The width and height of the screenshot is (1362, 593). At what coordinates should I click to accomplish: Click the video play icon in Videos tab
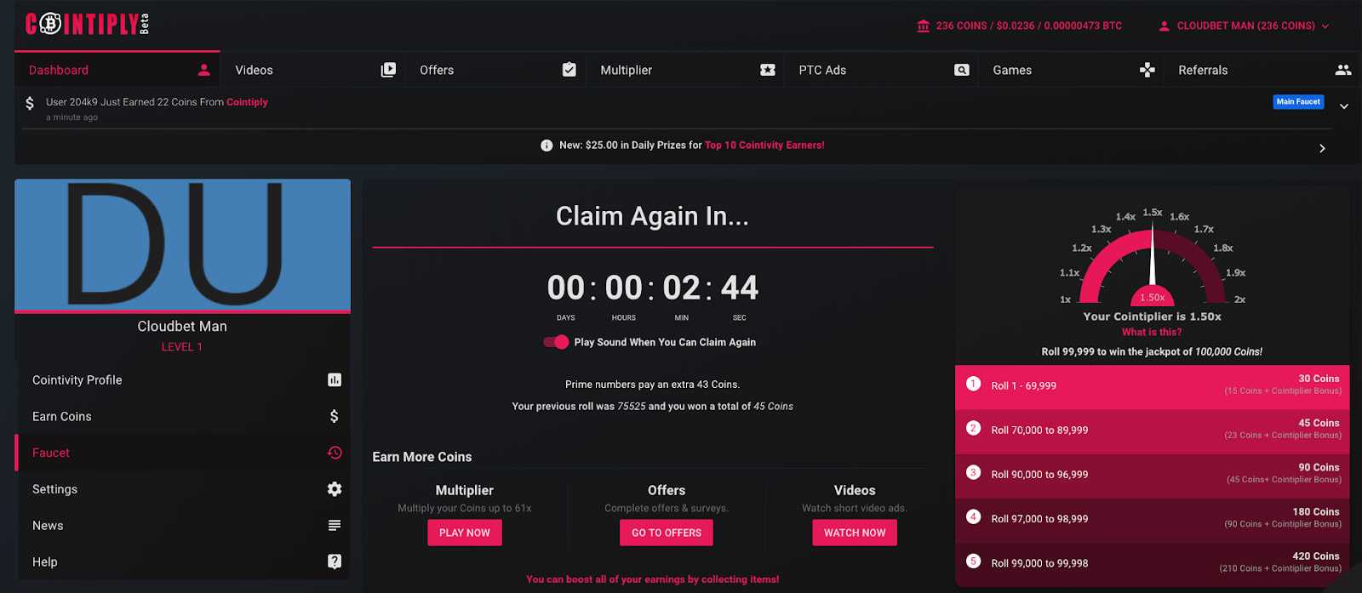388,70
